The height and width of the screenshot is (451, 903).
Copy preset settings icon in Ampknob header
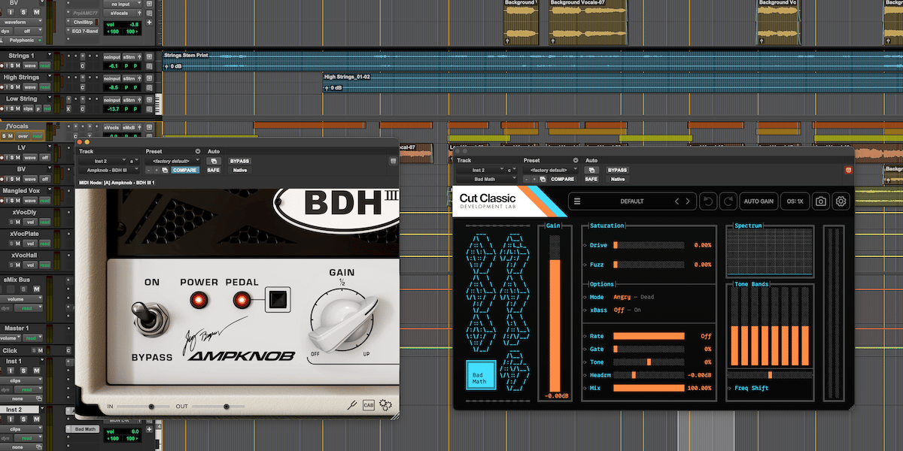165,170
